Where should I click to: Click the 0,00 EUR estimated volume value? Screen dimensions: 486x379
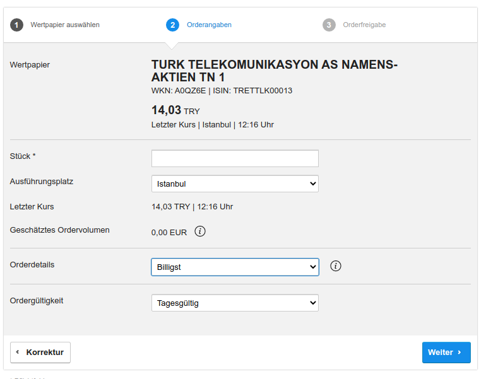(169, 232)
